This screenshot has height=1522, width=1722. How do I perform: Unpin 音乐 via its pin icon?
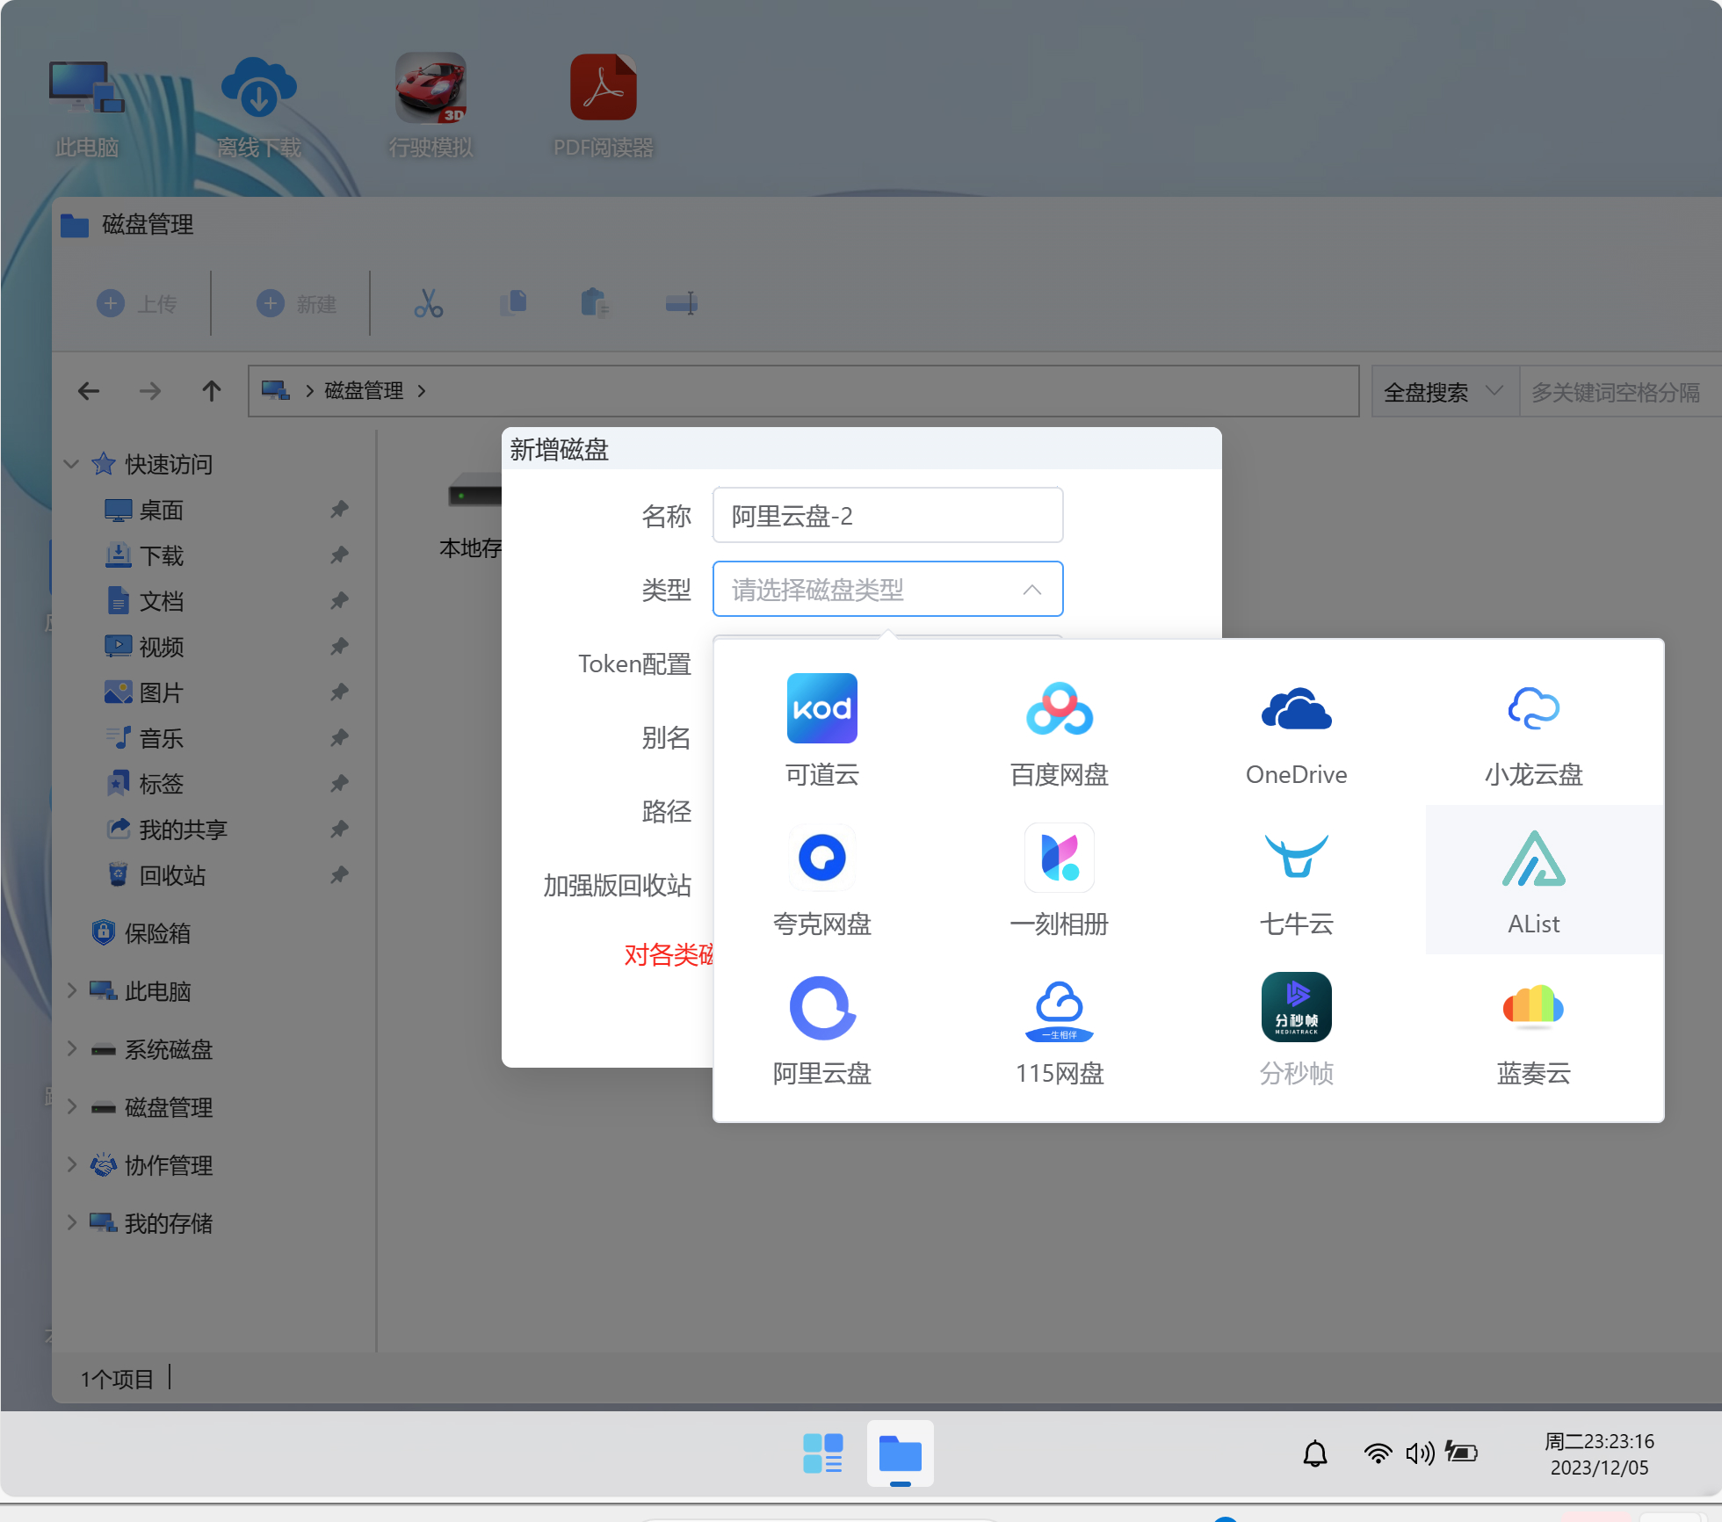(x=339, y=738)
